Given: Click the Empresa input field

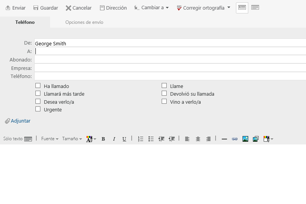Looking at the screenshot, I should (170, 68).
